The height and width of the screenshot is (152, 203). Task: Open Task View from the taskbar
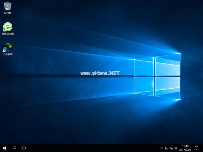(x=24, y=148)
